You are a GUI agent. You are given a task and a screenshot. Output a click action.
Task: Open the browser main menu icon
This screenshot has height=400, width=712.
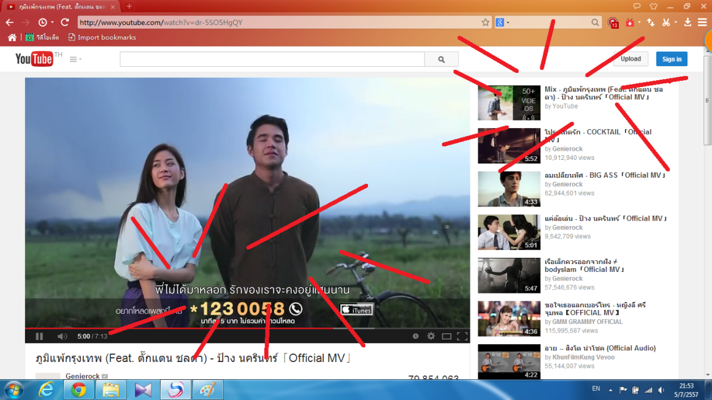coord(702,22)
